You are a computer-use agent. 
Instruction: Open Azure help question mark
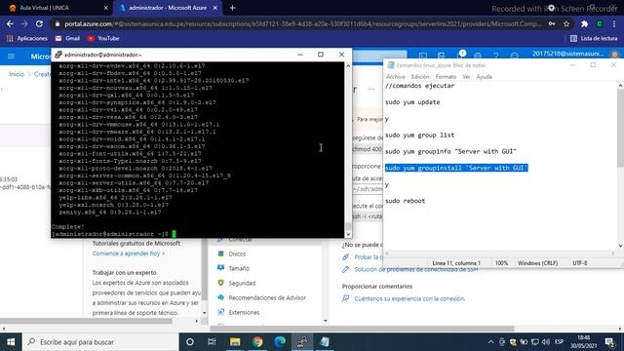[x=496, y=56]
